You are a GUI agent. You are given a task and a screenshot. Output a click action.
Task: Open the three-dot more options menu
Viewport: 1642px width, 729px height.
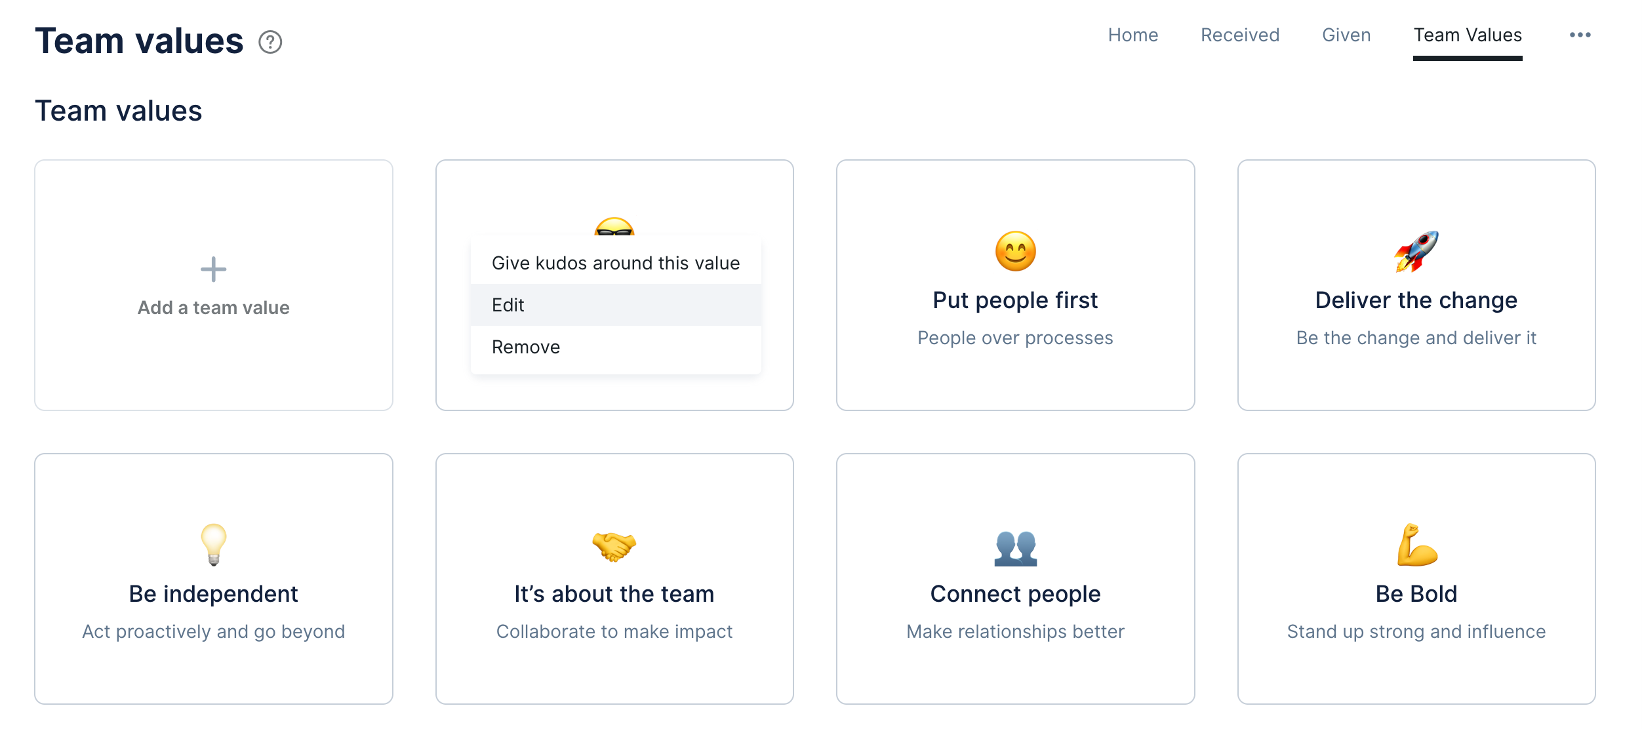[x=1580, y=35]
